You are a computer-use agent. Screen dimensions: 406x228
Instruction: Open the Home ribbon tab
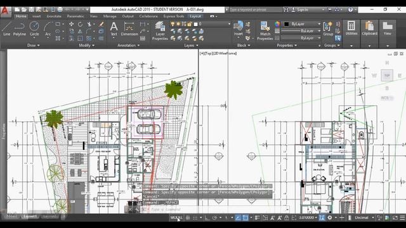[21, 16]
